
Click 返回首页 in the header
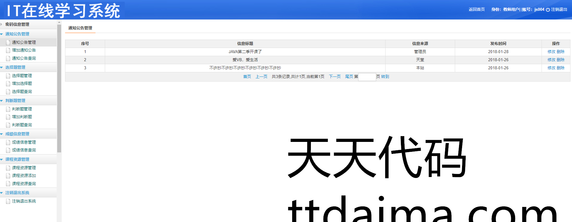tap(477, 10)
